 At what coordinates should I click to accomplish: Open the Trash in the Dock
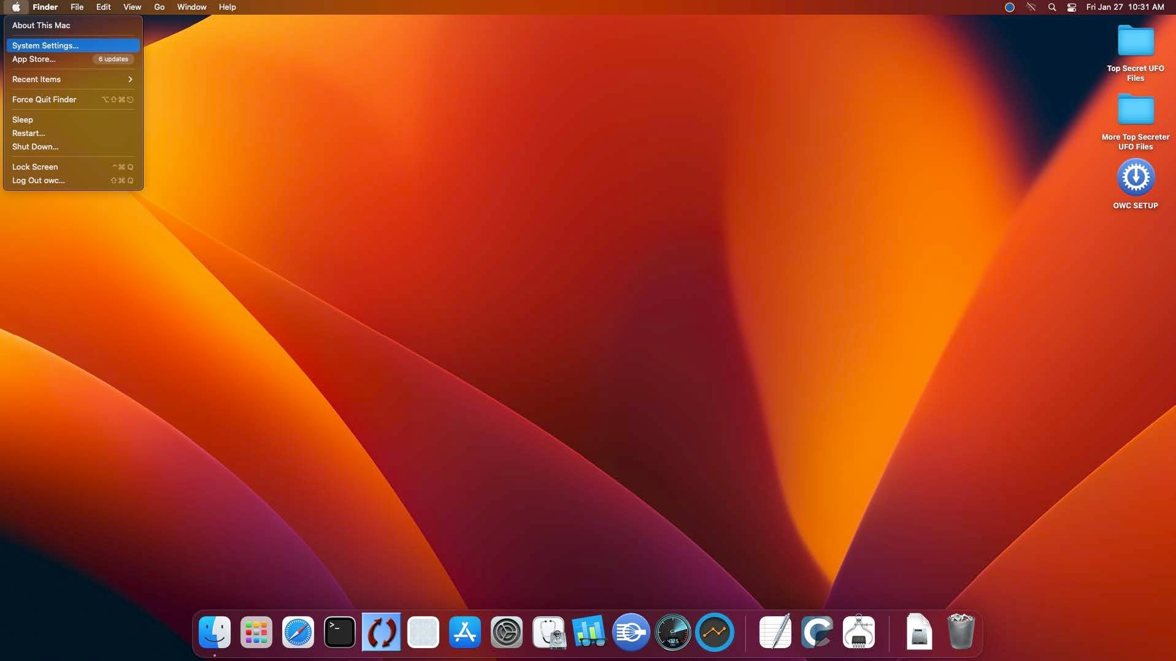(960, 632)
